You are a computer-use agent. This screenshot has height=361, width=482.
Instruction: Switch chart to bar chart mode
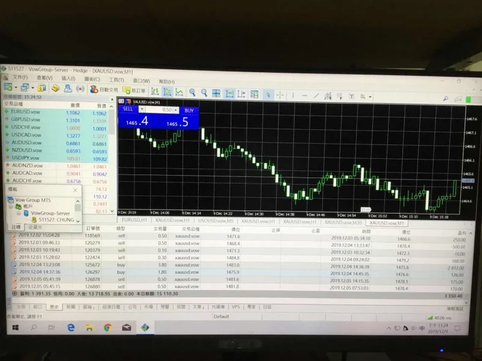(x=155, y=91)
